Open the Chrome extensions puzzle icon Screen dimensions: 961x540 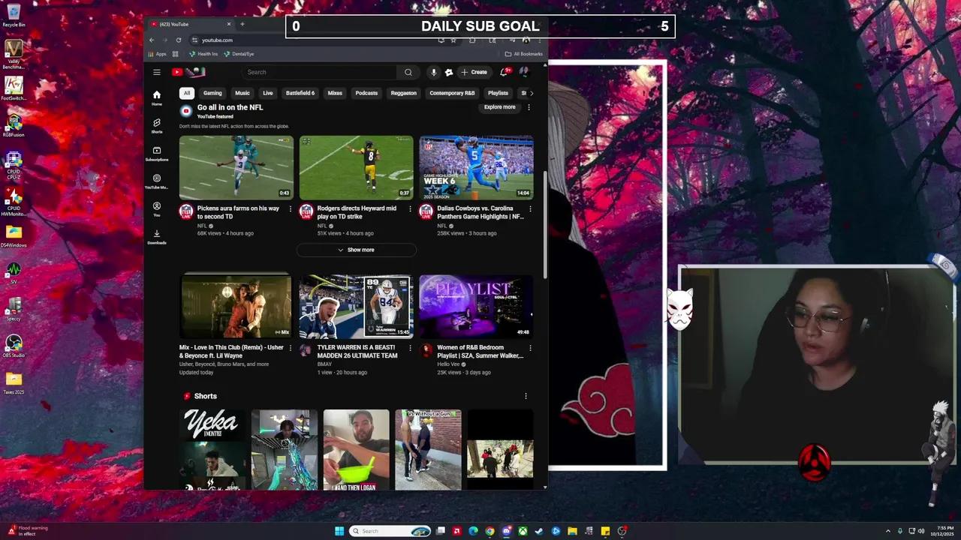(472, 40)
